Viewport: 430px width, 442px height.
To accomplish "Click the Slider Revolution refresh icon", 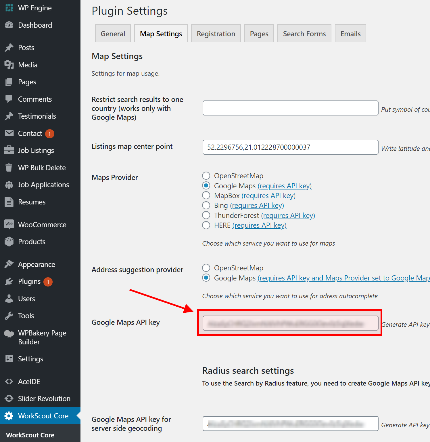I will (x=9, y=399).
